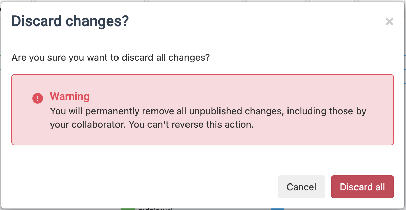Click the partially hidden text below the dialog
This screenshot has width=406, height=210.
pos(156,209)
